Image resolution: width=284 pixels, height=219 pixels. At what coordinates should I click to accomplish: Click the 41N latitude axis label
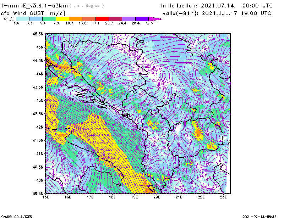point(40,153)
